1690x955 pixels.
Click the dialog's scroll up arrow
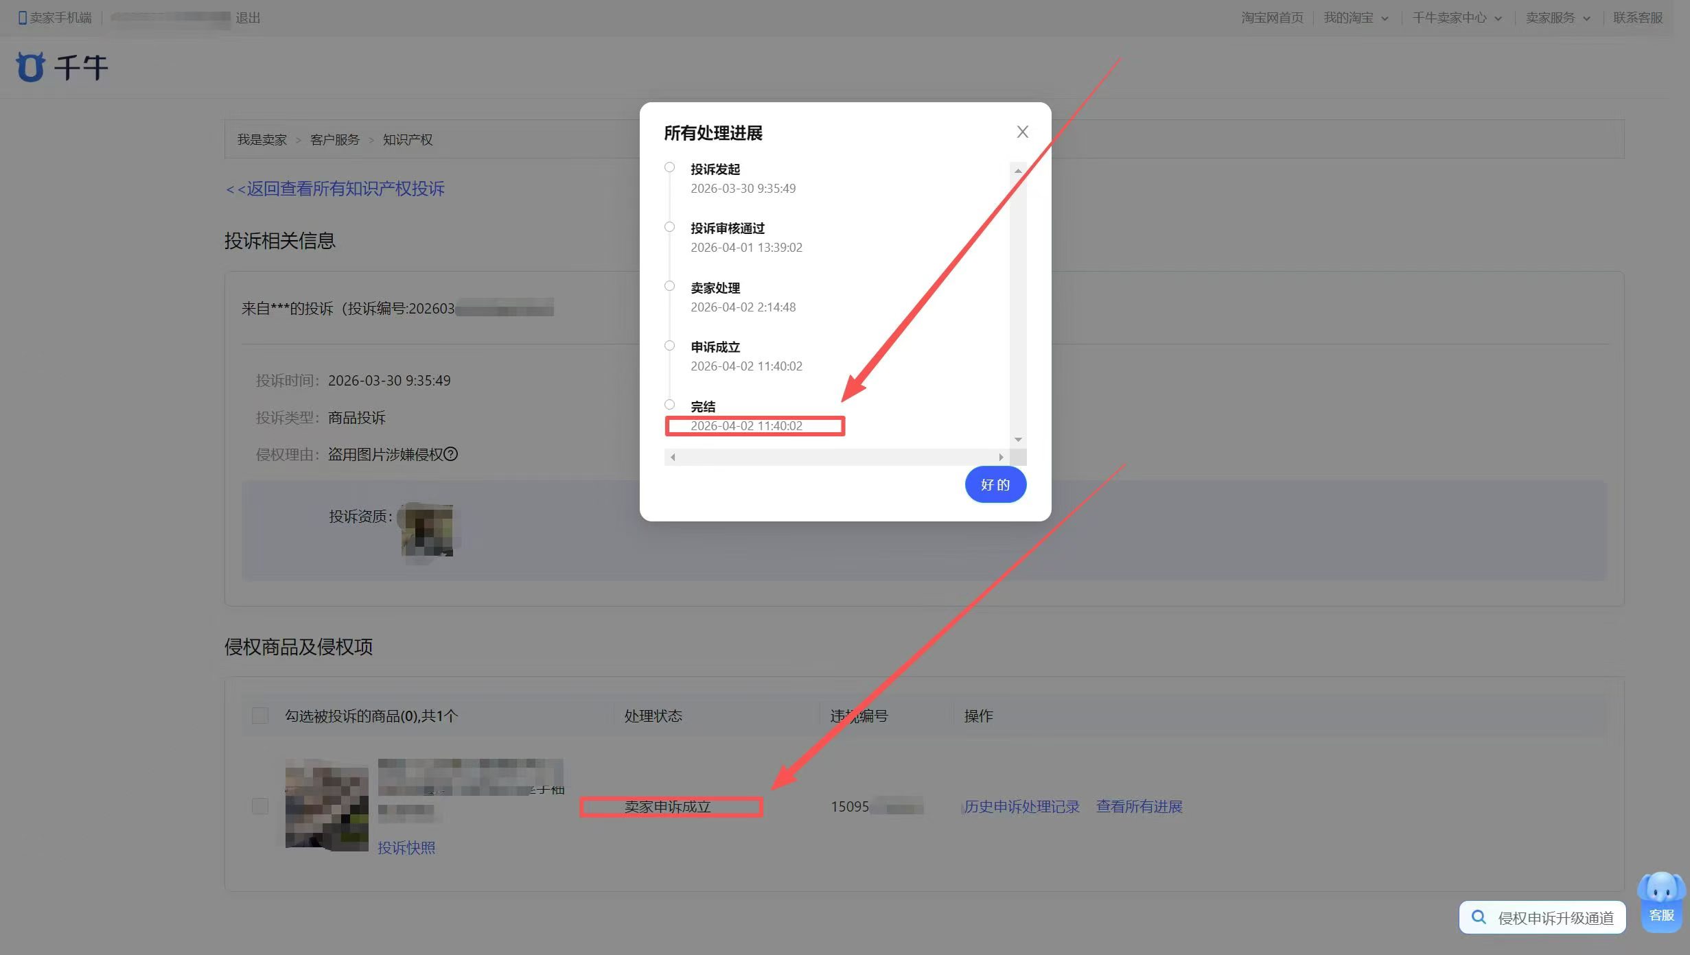1018,170
